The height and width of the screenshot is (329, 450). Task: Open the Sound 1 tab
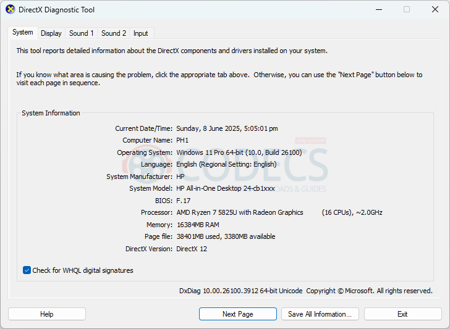81,33
